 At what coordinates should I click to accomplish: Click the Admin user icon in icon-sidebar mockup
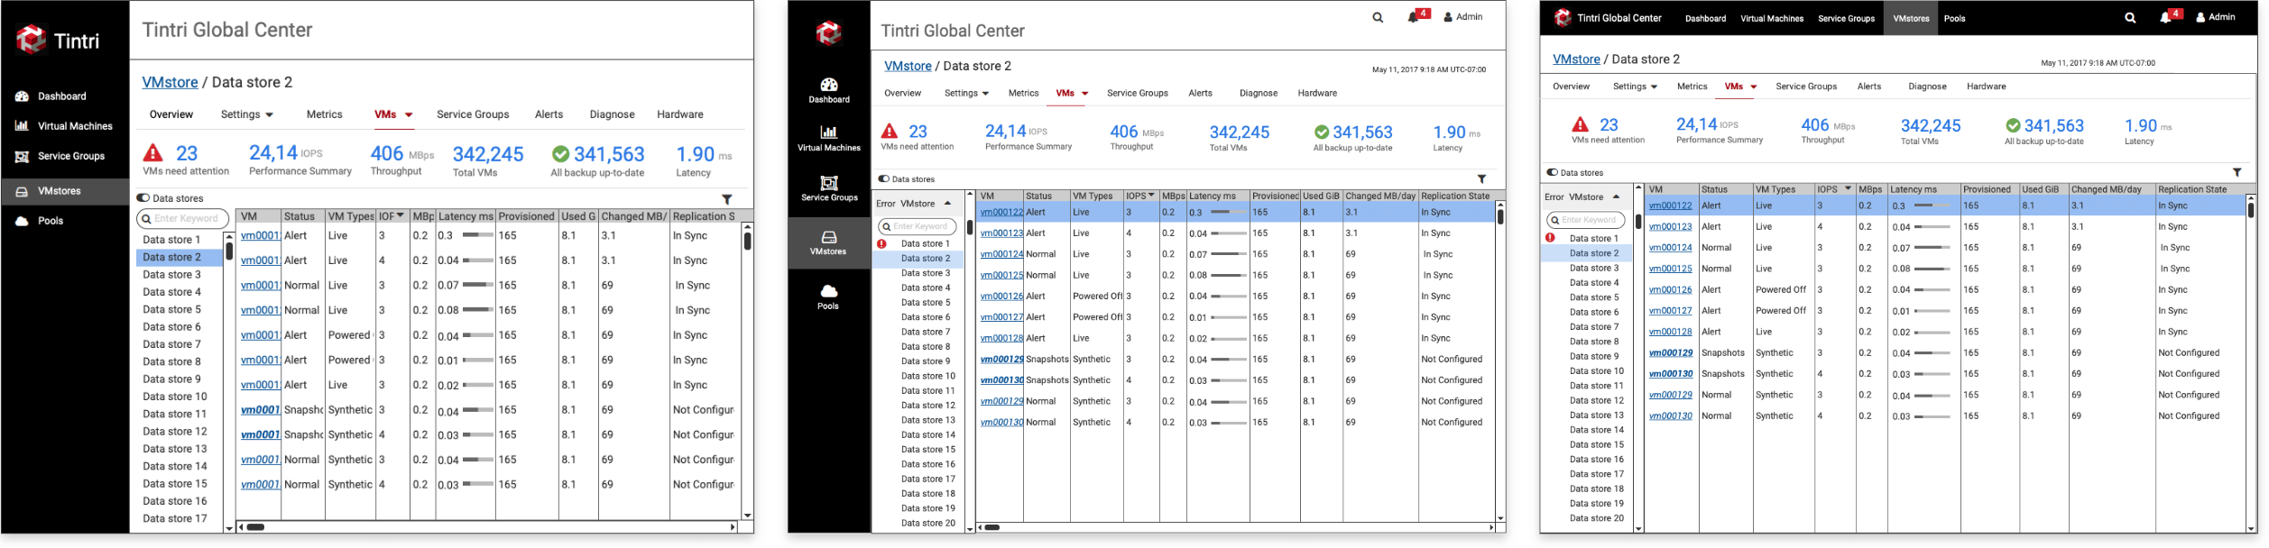[x=1448, y=17]
